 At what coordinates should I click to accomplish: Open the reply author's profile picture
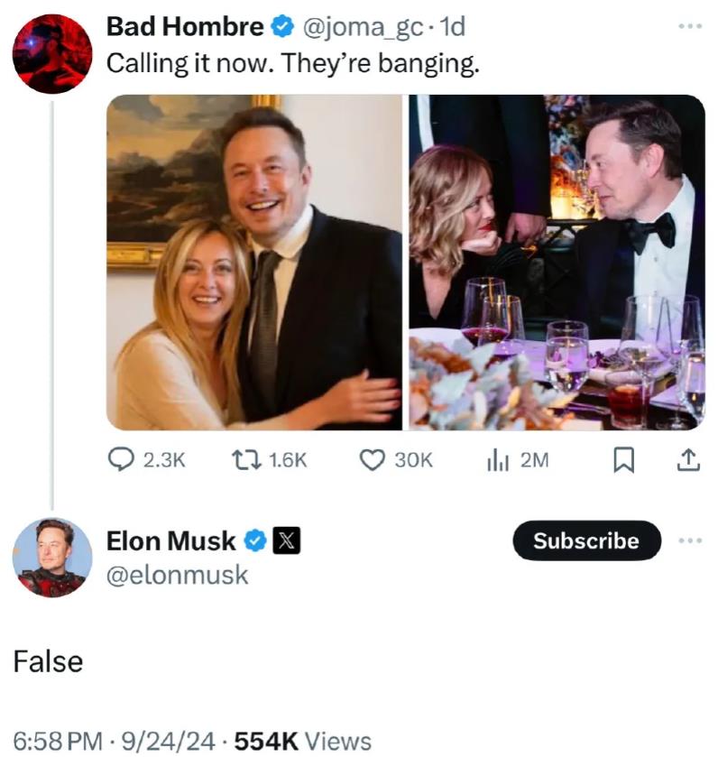52,558
